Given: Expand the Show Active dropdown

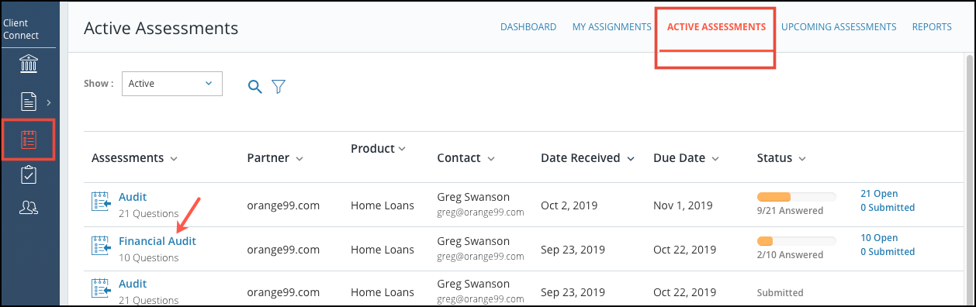Looking at the screenshot, I should click(172, 84).
